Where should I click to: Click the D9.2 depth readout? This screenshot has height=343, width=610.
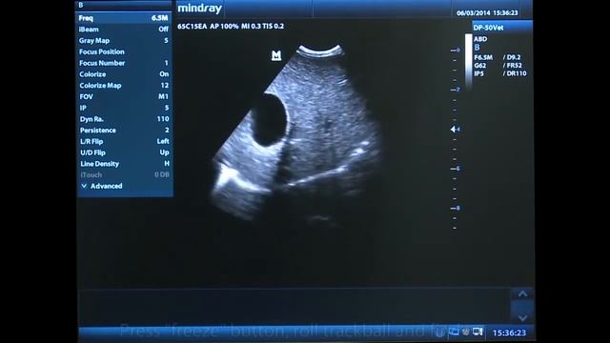512,57
